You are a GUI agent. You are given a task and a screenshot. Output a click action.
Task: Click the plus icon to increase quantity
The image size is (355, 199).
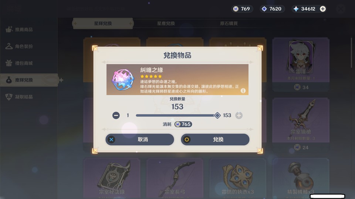point(239,115)
